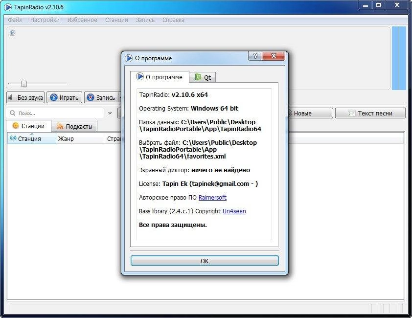Click the bug icon in display panel
This screenshot has height=318, width=412.
(12, 33)
